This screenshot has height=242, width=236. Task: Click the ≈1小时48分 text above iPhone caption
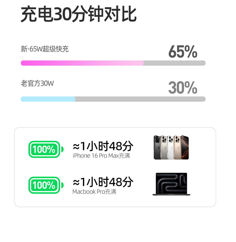click(103, 146)
